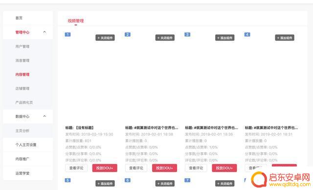Click 点赞数/点赞率: 1/0% on video 3
313x190 pixels.
coord(201,147)
